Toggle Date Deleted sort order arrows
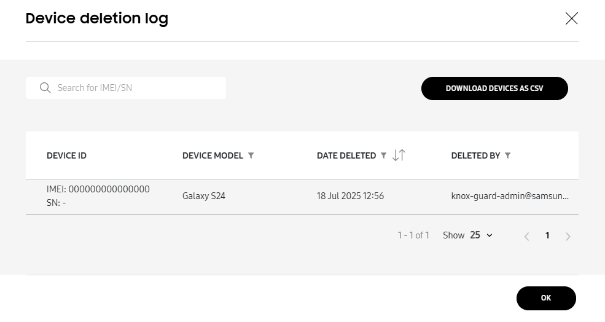Screen dimensions: 605x322 tap(399, 155)
